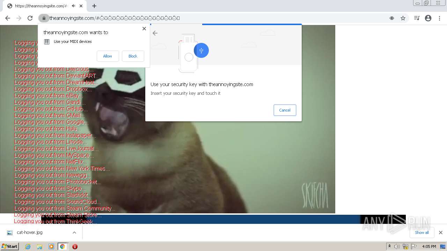Click the browser forward arrow
Image resolution: width=447 pixels, height=251 pixels.
coord(19,18)
